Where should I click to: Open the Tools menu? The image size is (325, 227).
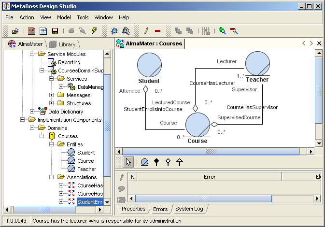point(83,17)
